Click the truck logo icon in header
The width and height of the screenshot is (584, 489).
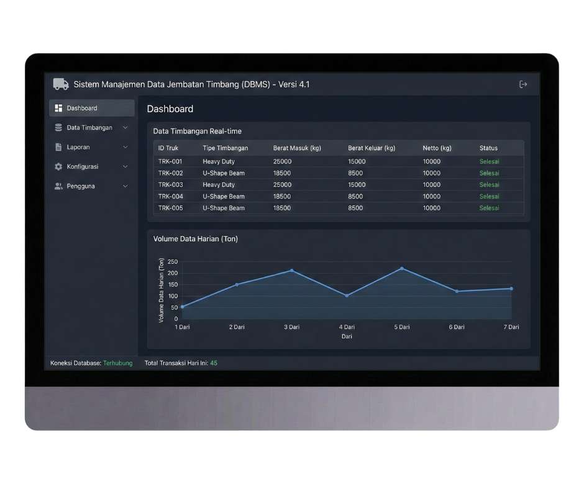[61, 84]
